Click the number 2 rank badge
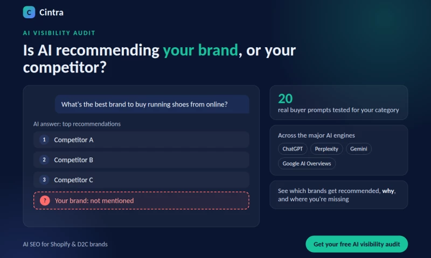The height and width of the screenshot is (258, 431). pyautogui.click(x=44, y=160)
